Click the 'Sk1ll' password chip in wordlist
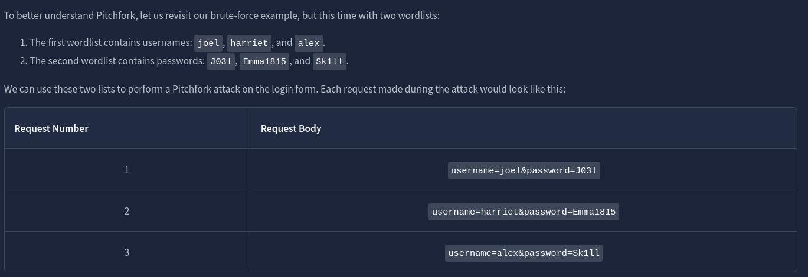This screenshot has width=808, height=277. (x=329, y=61)
